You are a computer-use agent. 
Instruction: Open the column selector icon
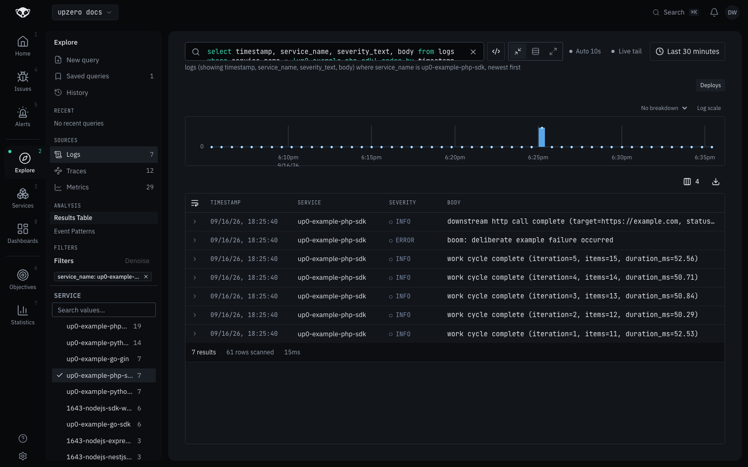691,182
